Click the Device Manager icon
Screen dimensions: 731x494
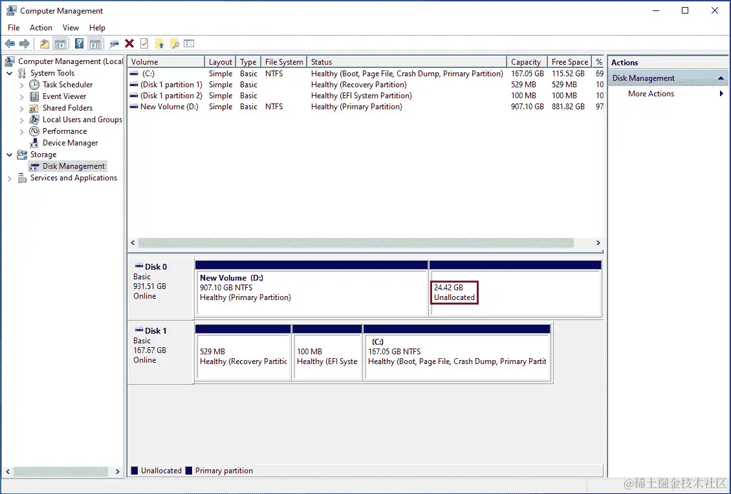(34, 143)
